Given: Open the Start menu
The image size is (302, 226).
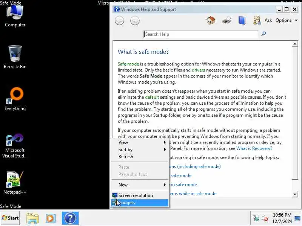Looking at the screenshot, I should [11, 218].
